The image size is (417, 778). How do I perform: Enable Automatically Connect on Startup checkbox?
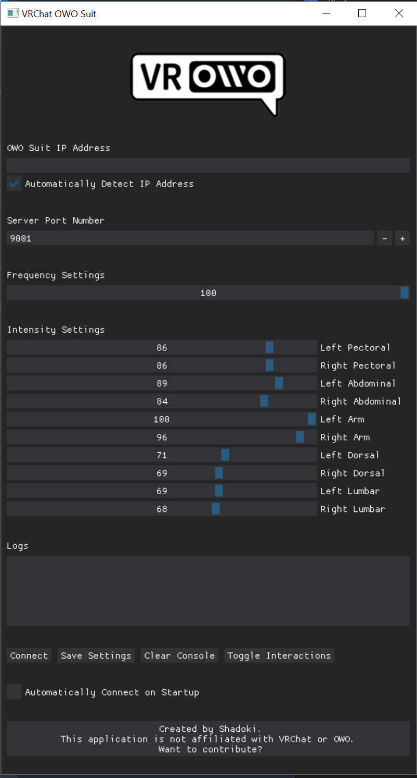coord(14,692)
